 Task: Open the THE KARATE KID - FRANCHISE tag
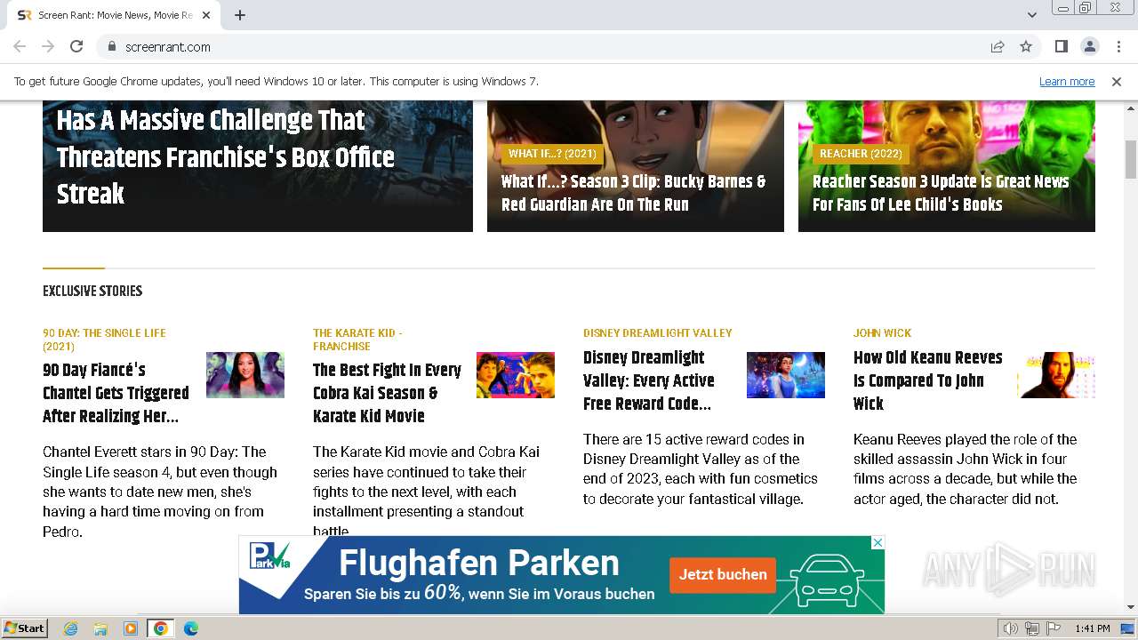pyautogui.click(x=357, y=340)
